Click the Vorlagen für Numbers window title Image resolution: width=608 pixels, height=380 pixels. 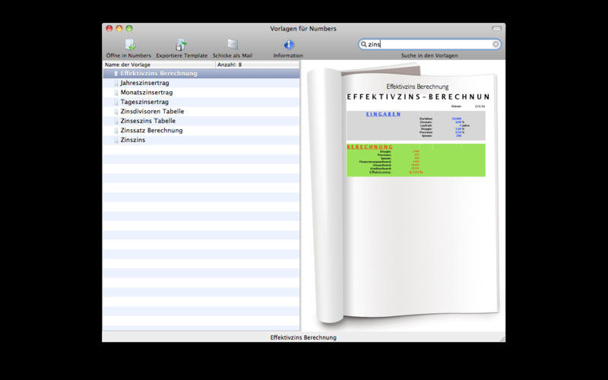click(x=303, y=29)
